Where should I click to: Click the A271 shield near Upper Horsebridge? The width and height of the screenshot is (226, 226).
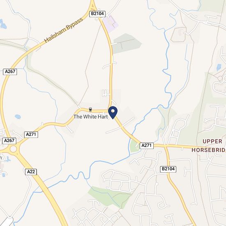(x=147, y=145)
